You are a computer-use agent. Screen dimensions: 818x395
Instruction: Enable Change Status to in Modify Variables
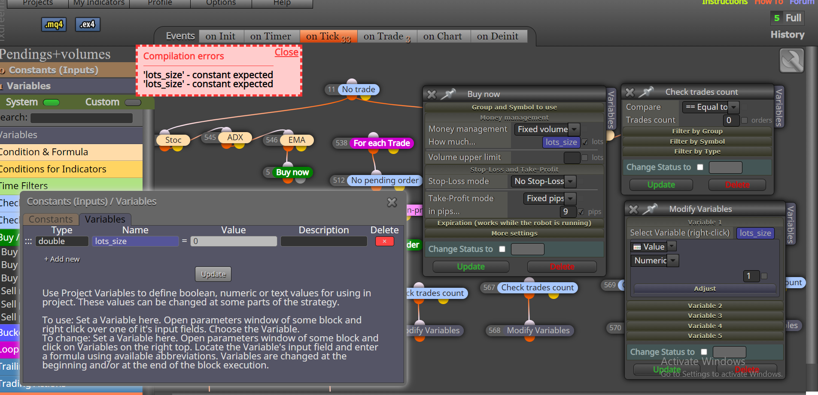(704, 352)
